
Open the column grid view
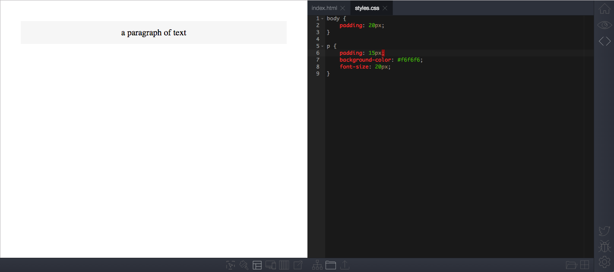[284, 265]
